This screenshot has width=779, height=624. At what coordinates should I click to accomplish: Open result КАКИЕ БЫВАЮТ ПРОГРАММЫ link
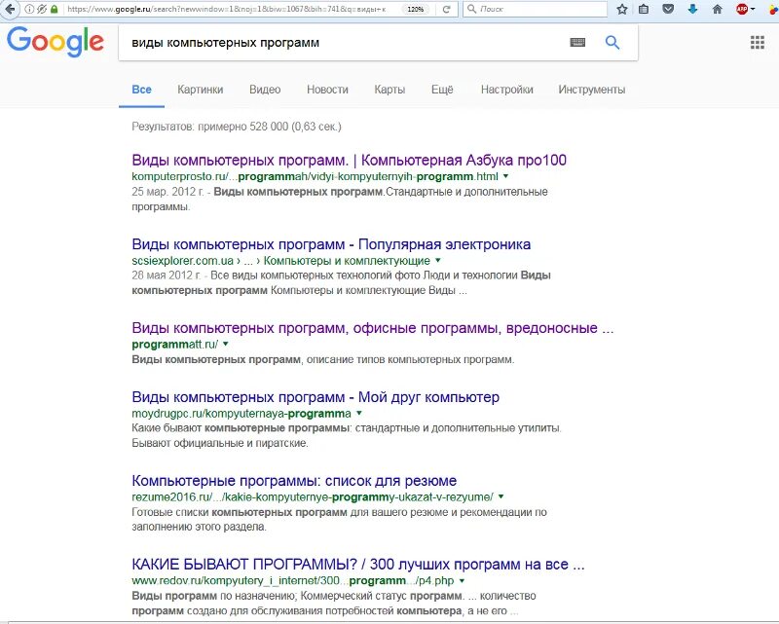tap(358, 565)
